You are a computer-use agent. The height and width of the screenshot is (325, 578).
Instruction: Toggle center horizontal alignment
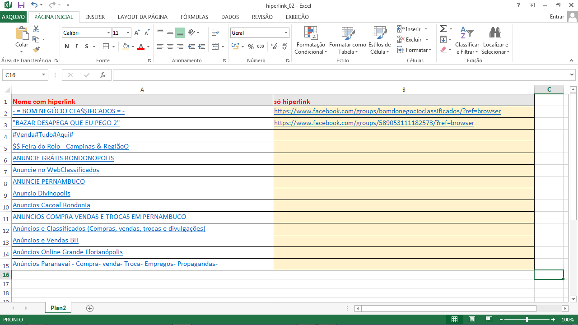tap(170, 46)
